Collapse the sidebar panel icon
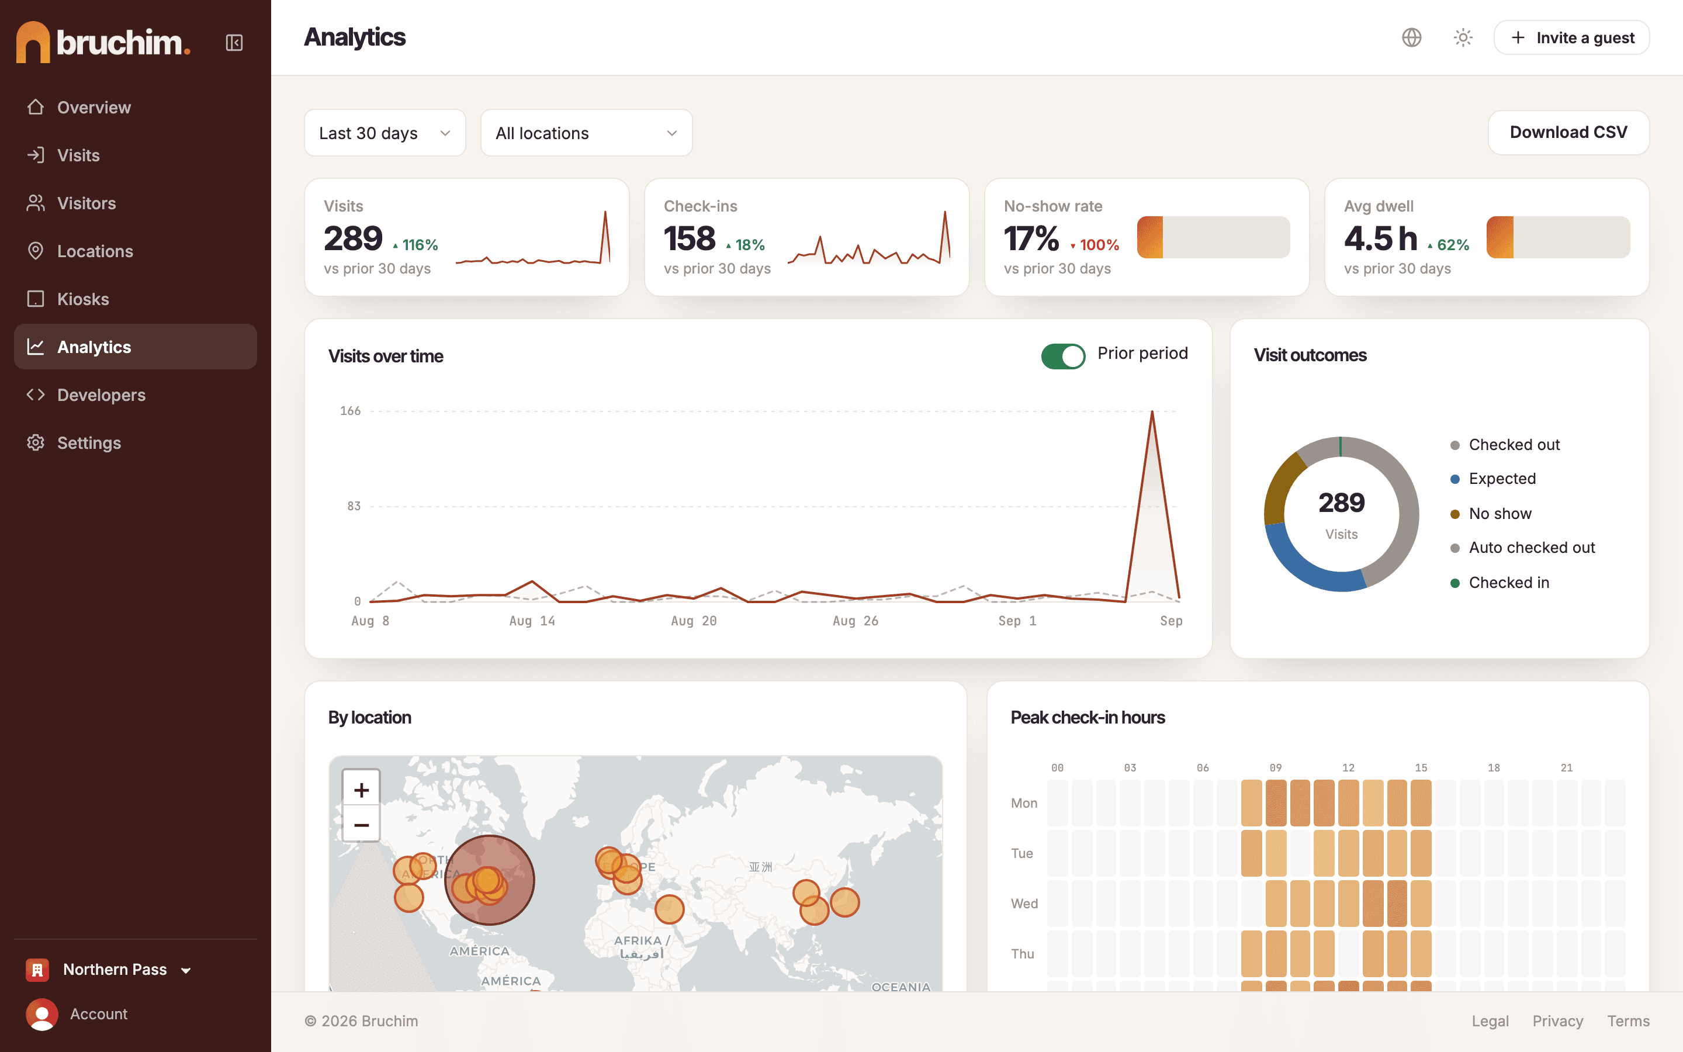This screenshot has height=1052, width=1683. point(234,43)
